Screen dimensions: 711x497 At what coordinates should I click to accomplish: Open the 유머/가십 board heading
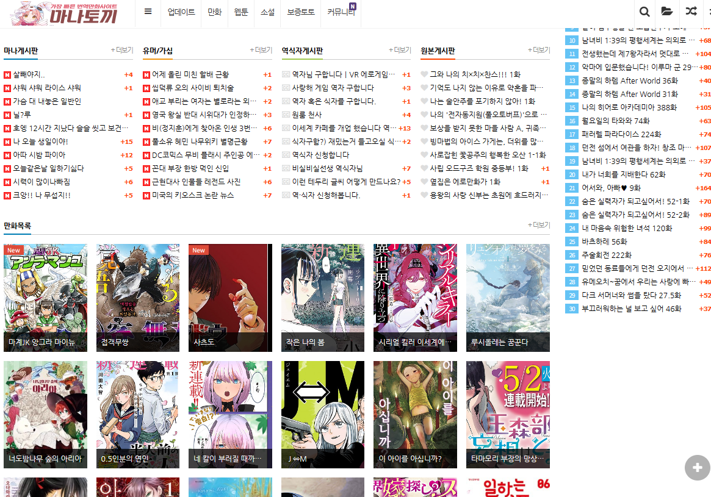coord(157,51)
